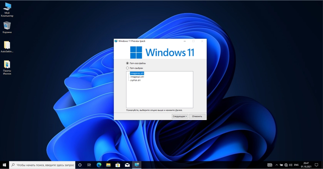This screenshot has height=169, width=323.
Task: Open Microsoft Store from taskbar
Action: pos(118,165)
